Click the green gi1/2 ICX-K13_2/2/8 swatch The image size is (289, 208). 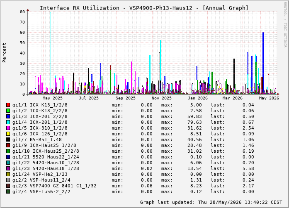click(x=8, y=111)
